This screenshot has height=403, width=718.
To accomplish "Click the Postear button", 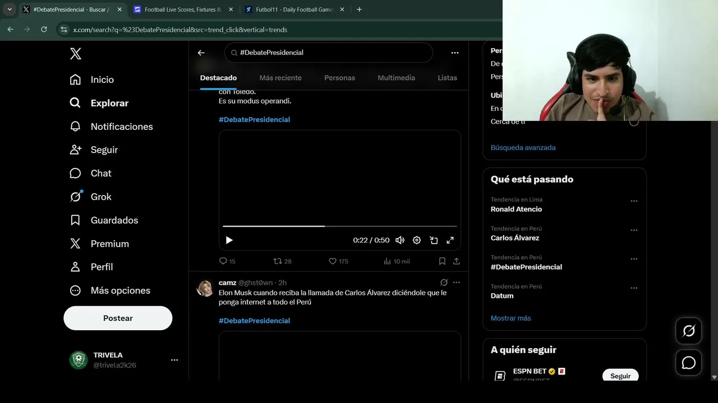I will point(118,318).
